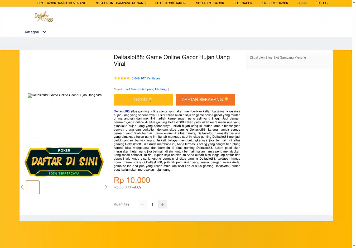Open Slot Gacor Gampang Menang nav item
The width and height of the screenshot is (356, 248).
point(62,3)
